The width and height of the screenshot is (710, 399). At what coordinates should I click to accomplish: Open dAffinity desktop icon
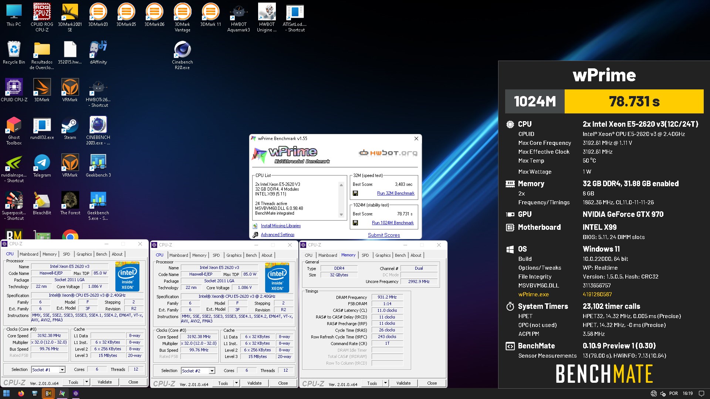pos(98,52)
